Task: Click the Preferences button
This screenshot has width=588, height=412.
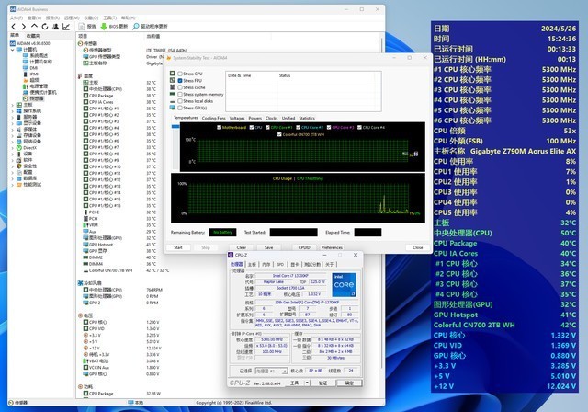Action: coord(332,247)
